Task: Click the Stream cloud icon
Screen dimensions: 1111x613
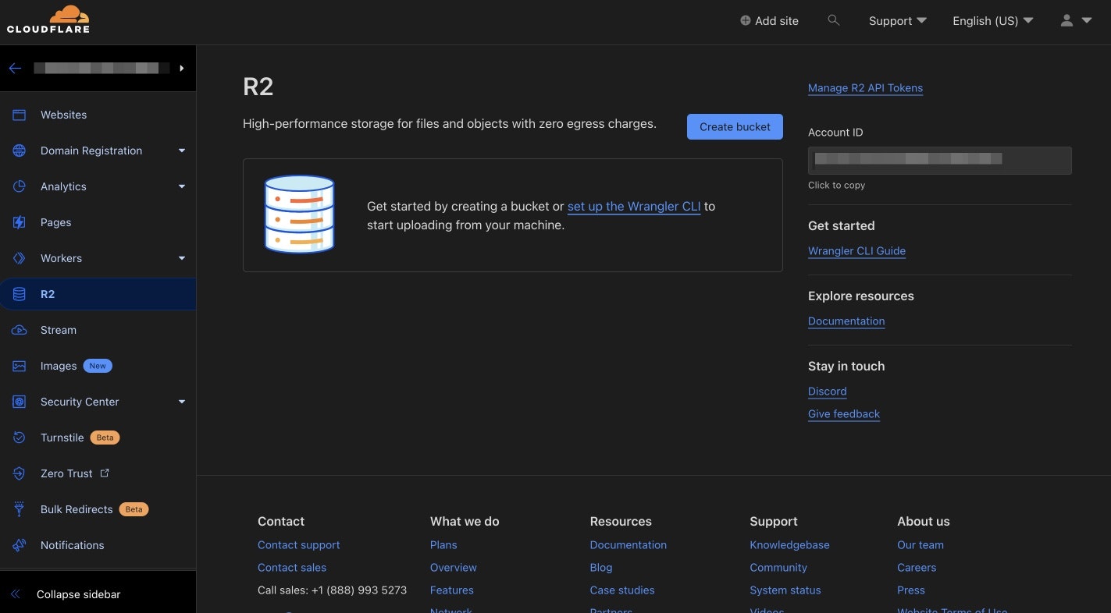Action: [20, 330]
